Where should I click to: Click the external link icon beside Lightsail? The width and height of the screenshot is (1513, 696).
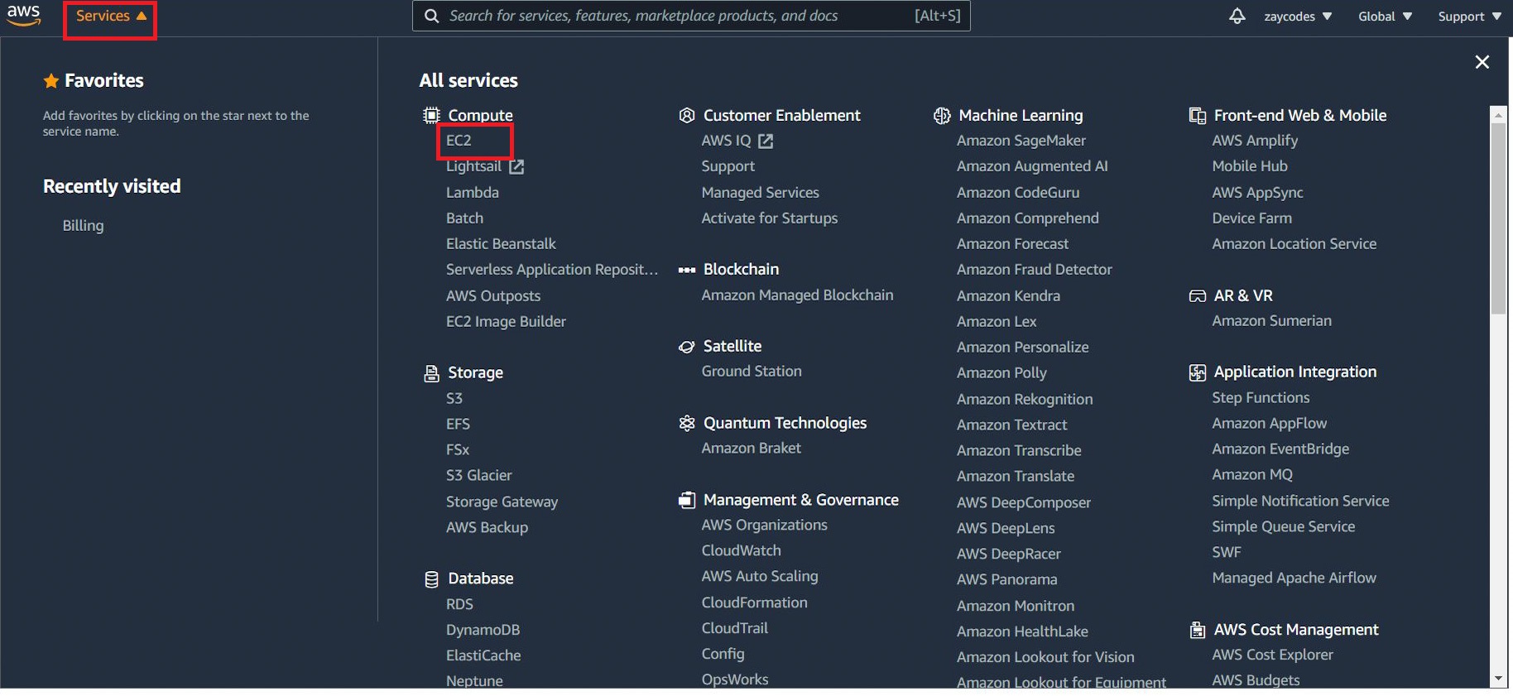[516, 167]
